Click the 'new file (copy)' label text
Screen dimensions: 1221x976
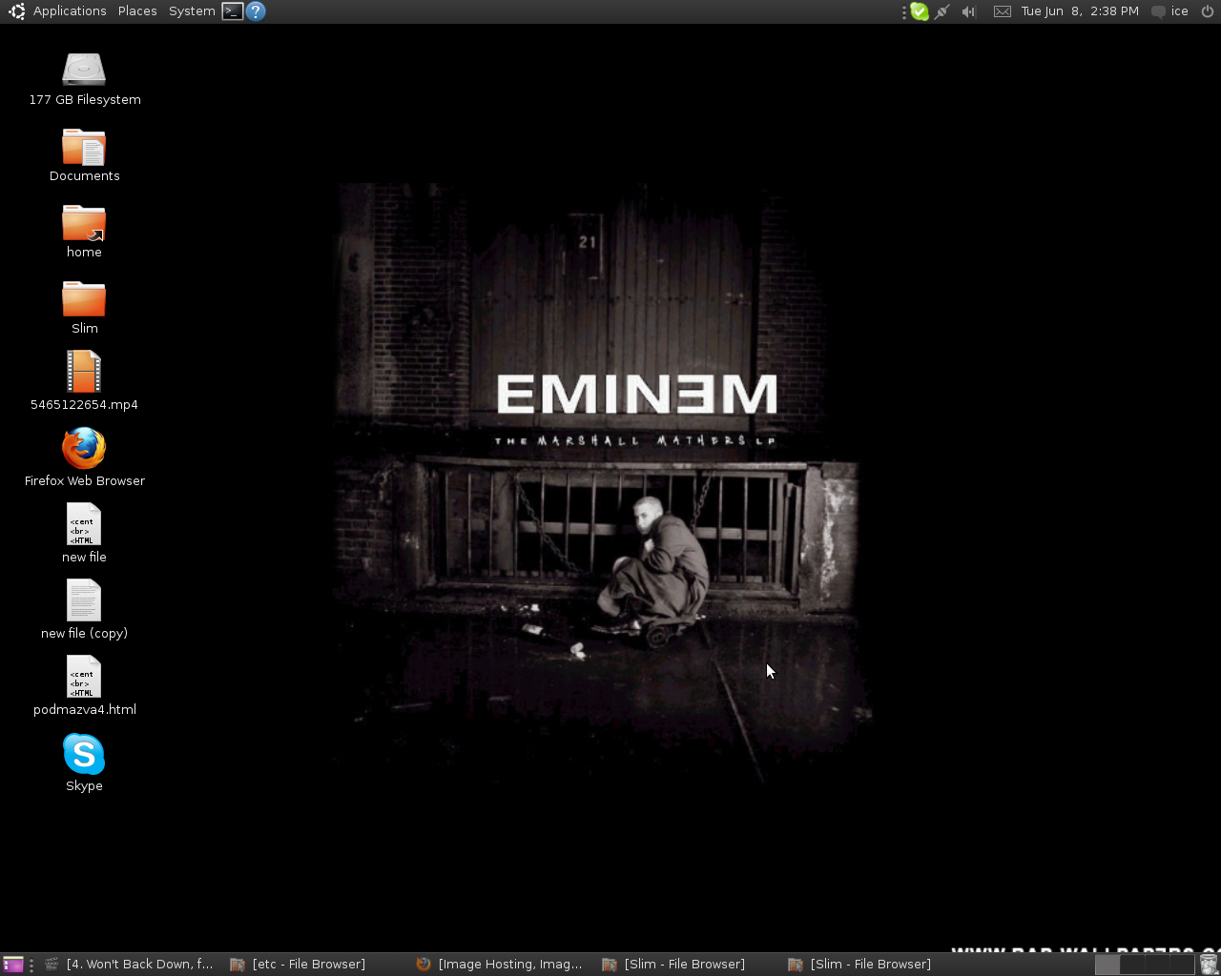click(84, 634)
